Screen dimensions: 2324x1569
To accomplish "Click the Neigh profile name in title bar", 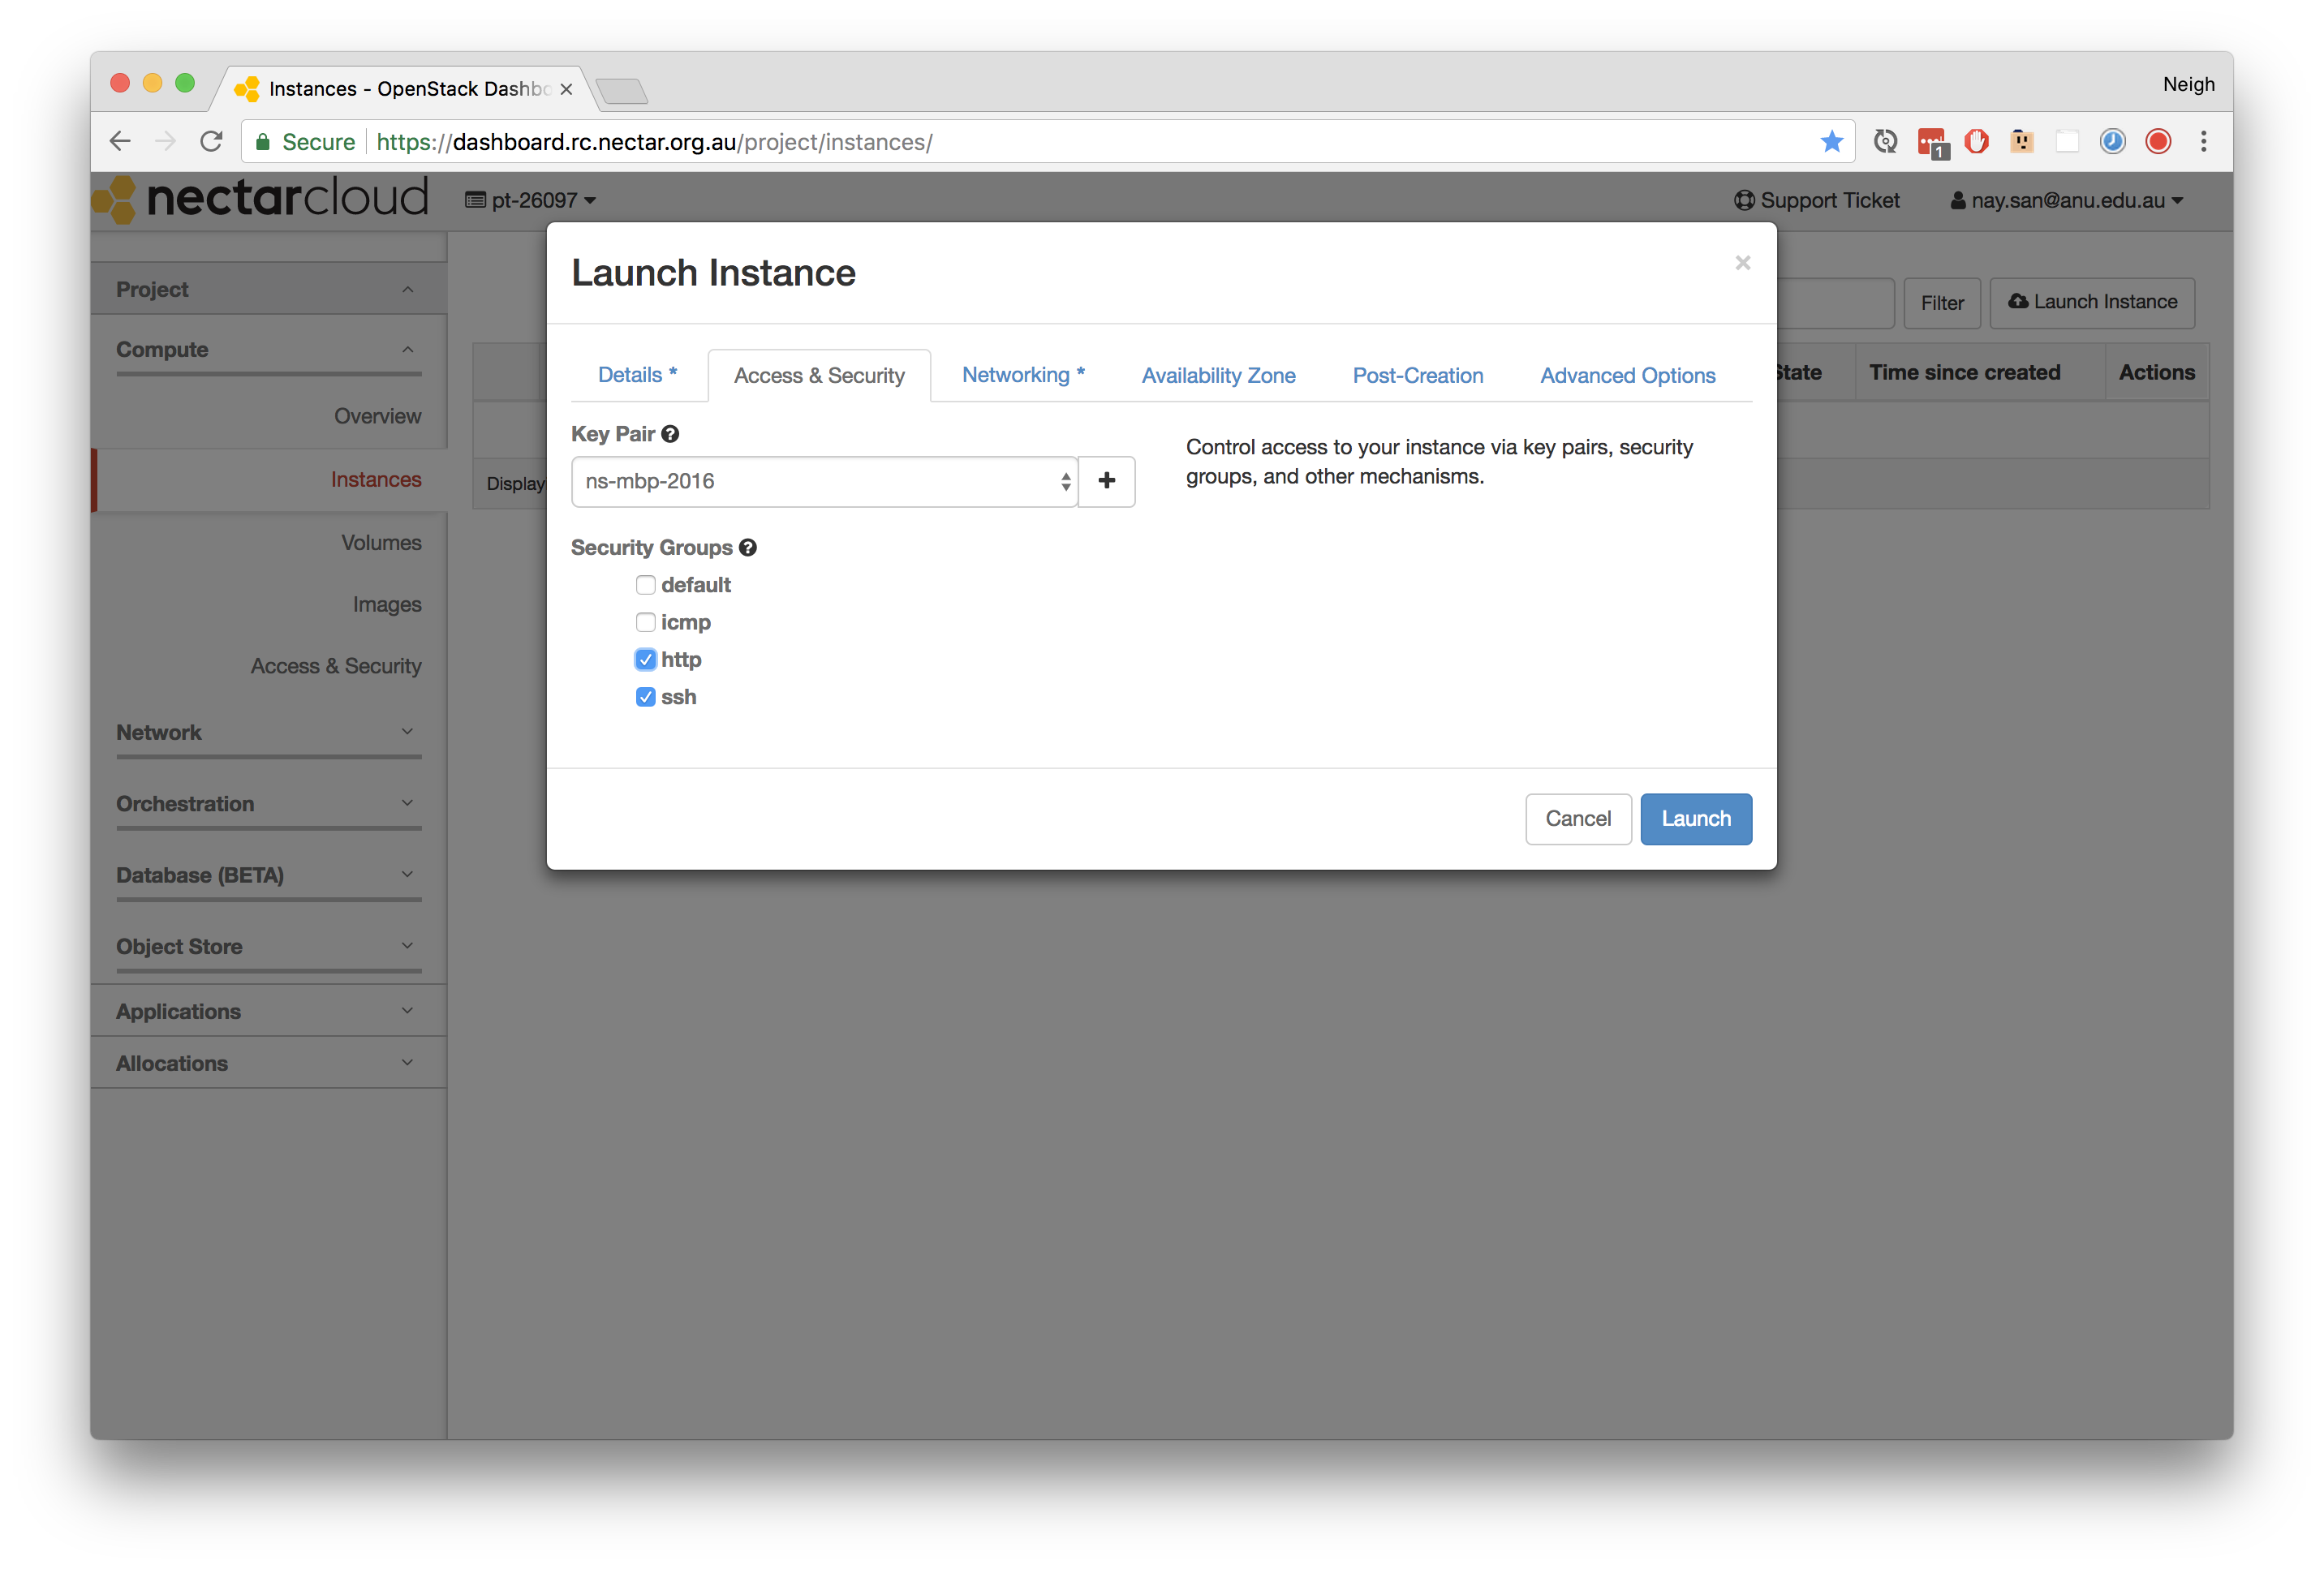I will 2188,84.
